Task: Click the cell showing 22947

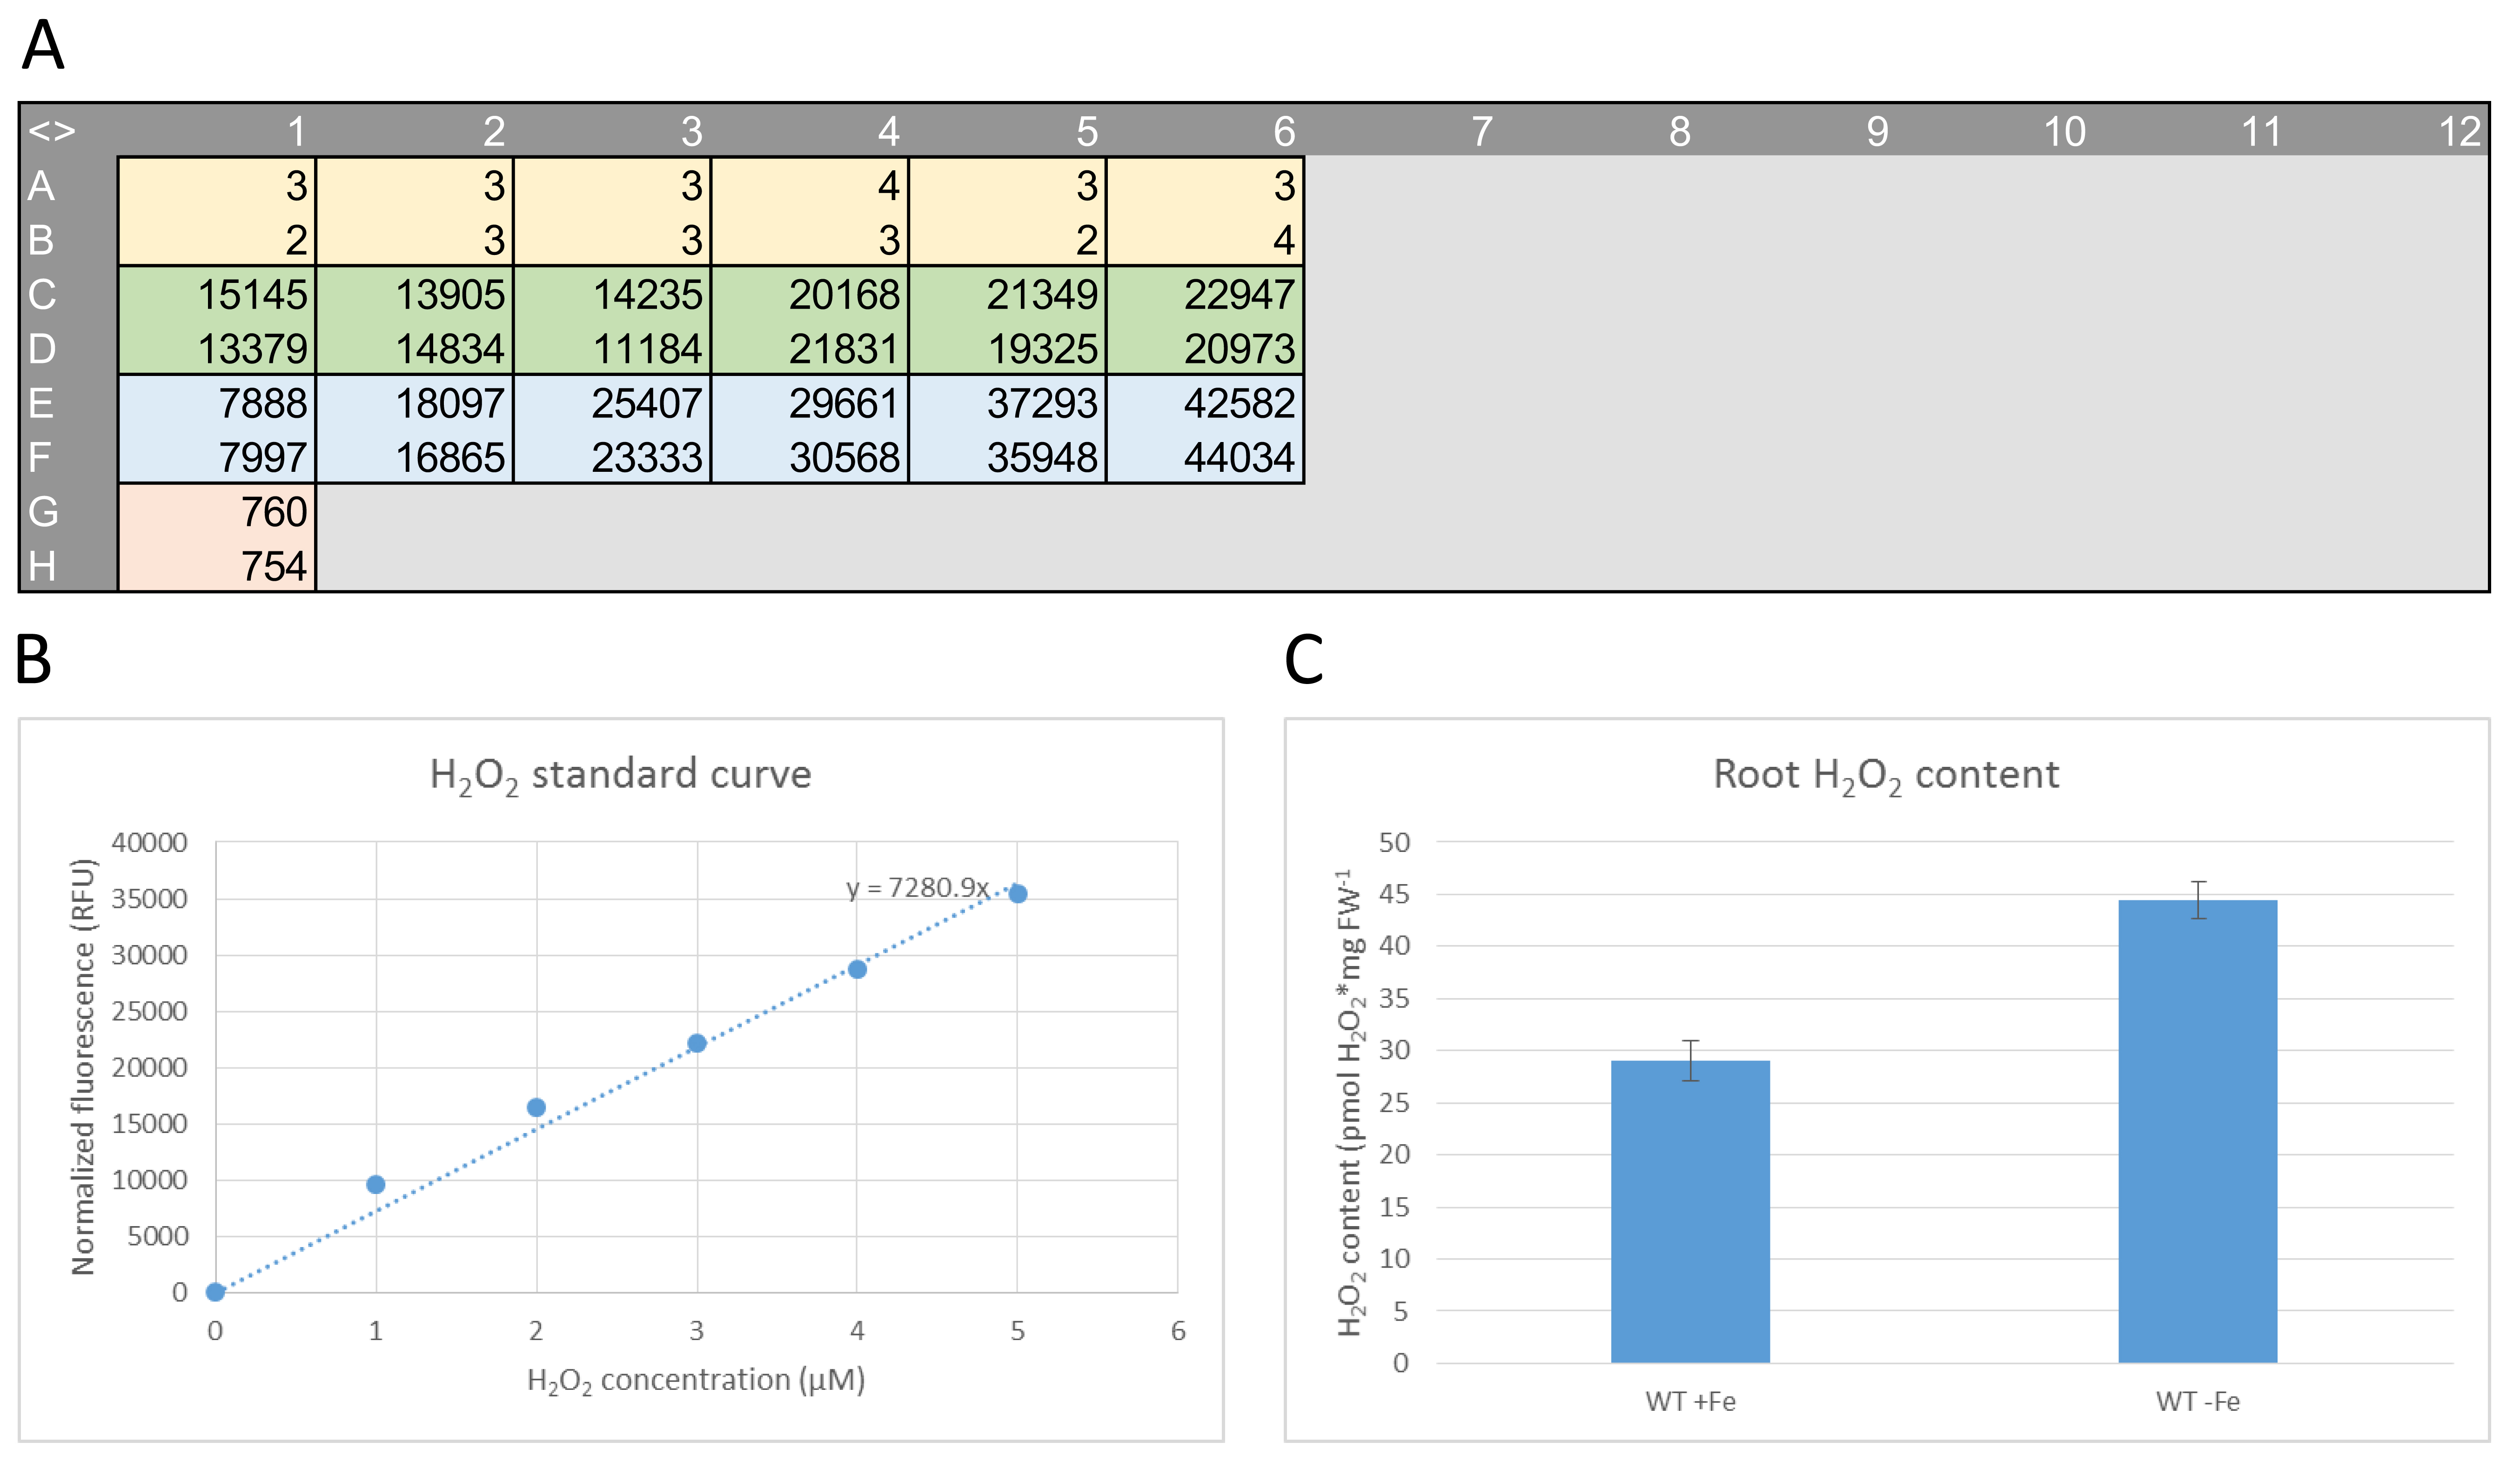Action: pyautogui.click(x=1205, y=294)
